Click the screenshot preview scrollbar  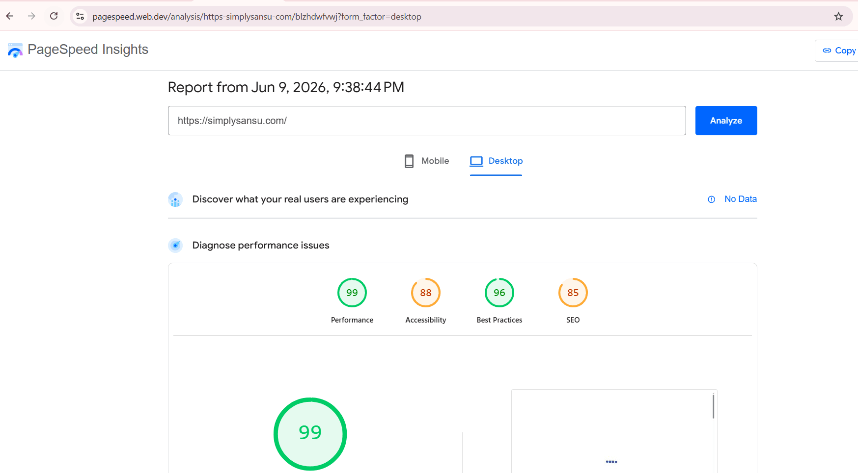[x=713, y=406]
